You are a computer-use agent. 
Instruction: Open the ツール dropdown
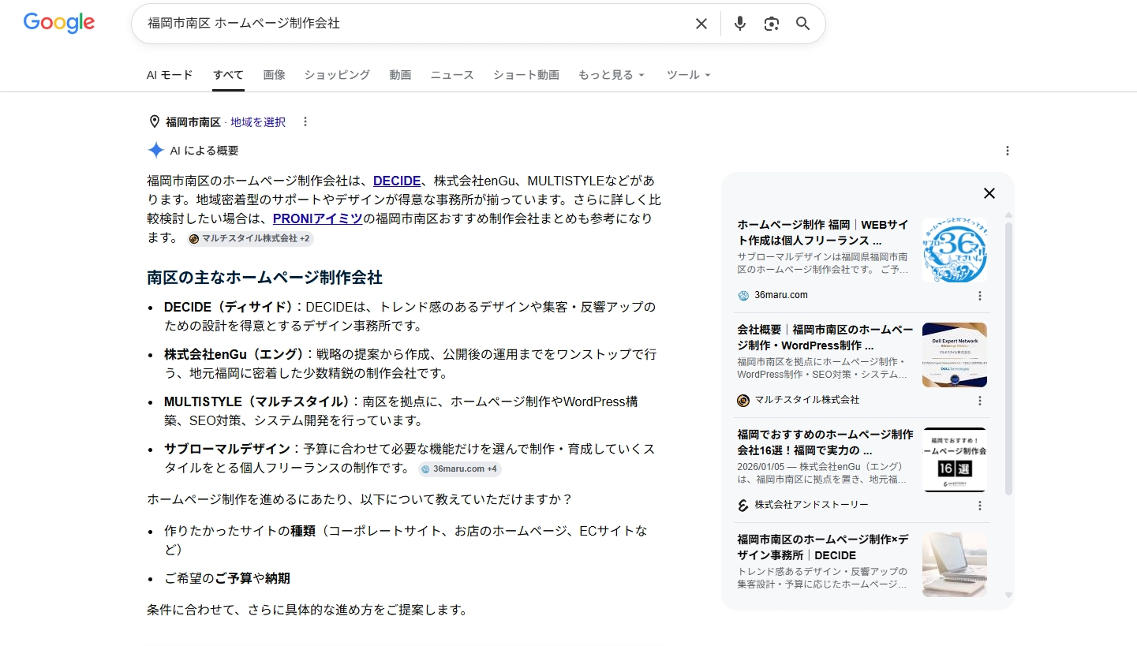[689, 75]
